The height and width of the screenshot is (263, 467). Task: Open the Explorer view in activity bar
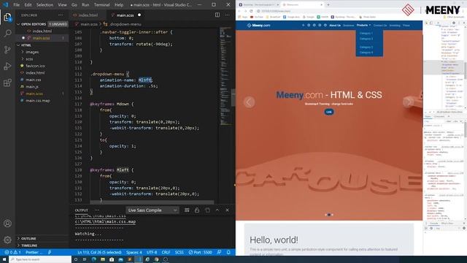(7, 18)
